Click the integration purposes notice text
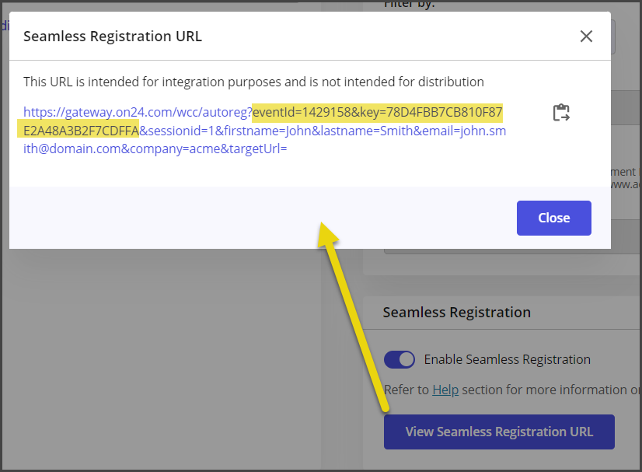 [x=253, y=82]
